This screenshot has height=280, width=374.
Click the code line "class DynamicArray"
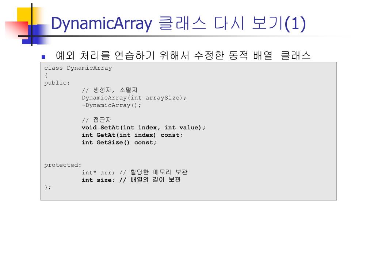coord(78,68)
